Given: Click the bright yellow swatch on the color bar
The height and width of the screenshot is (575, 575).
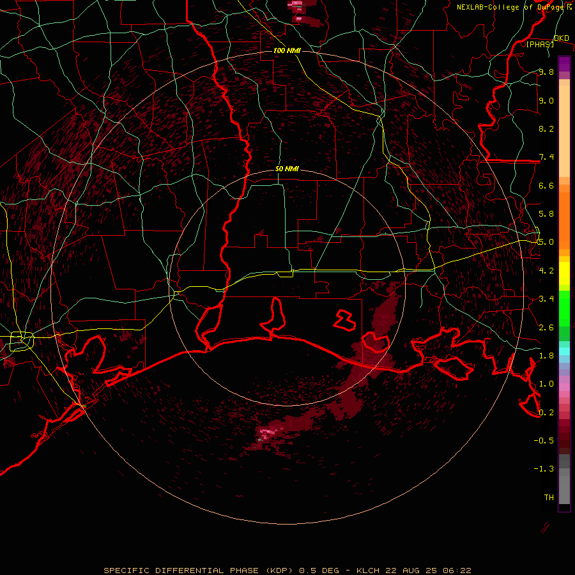Looking at the screenshot, I should tap(564, 273).
